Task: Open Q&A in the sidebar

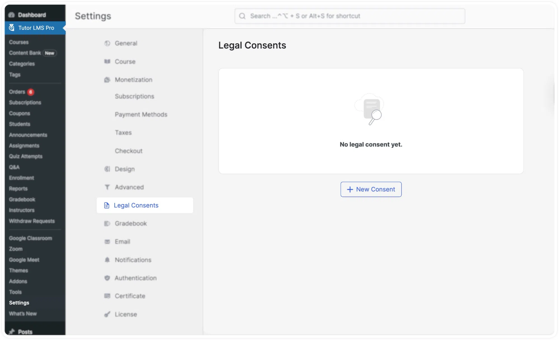Action: [x=14, y=167]
